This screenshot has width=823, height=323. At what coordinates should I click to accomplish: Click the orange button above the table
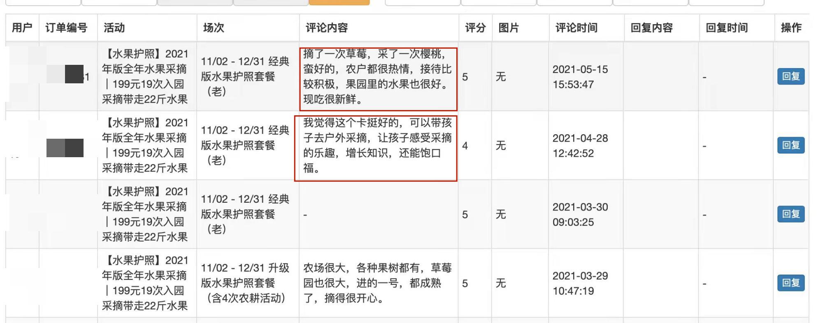339,2
